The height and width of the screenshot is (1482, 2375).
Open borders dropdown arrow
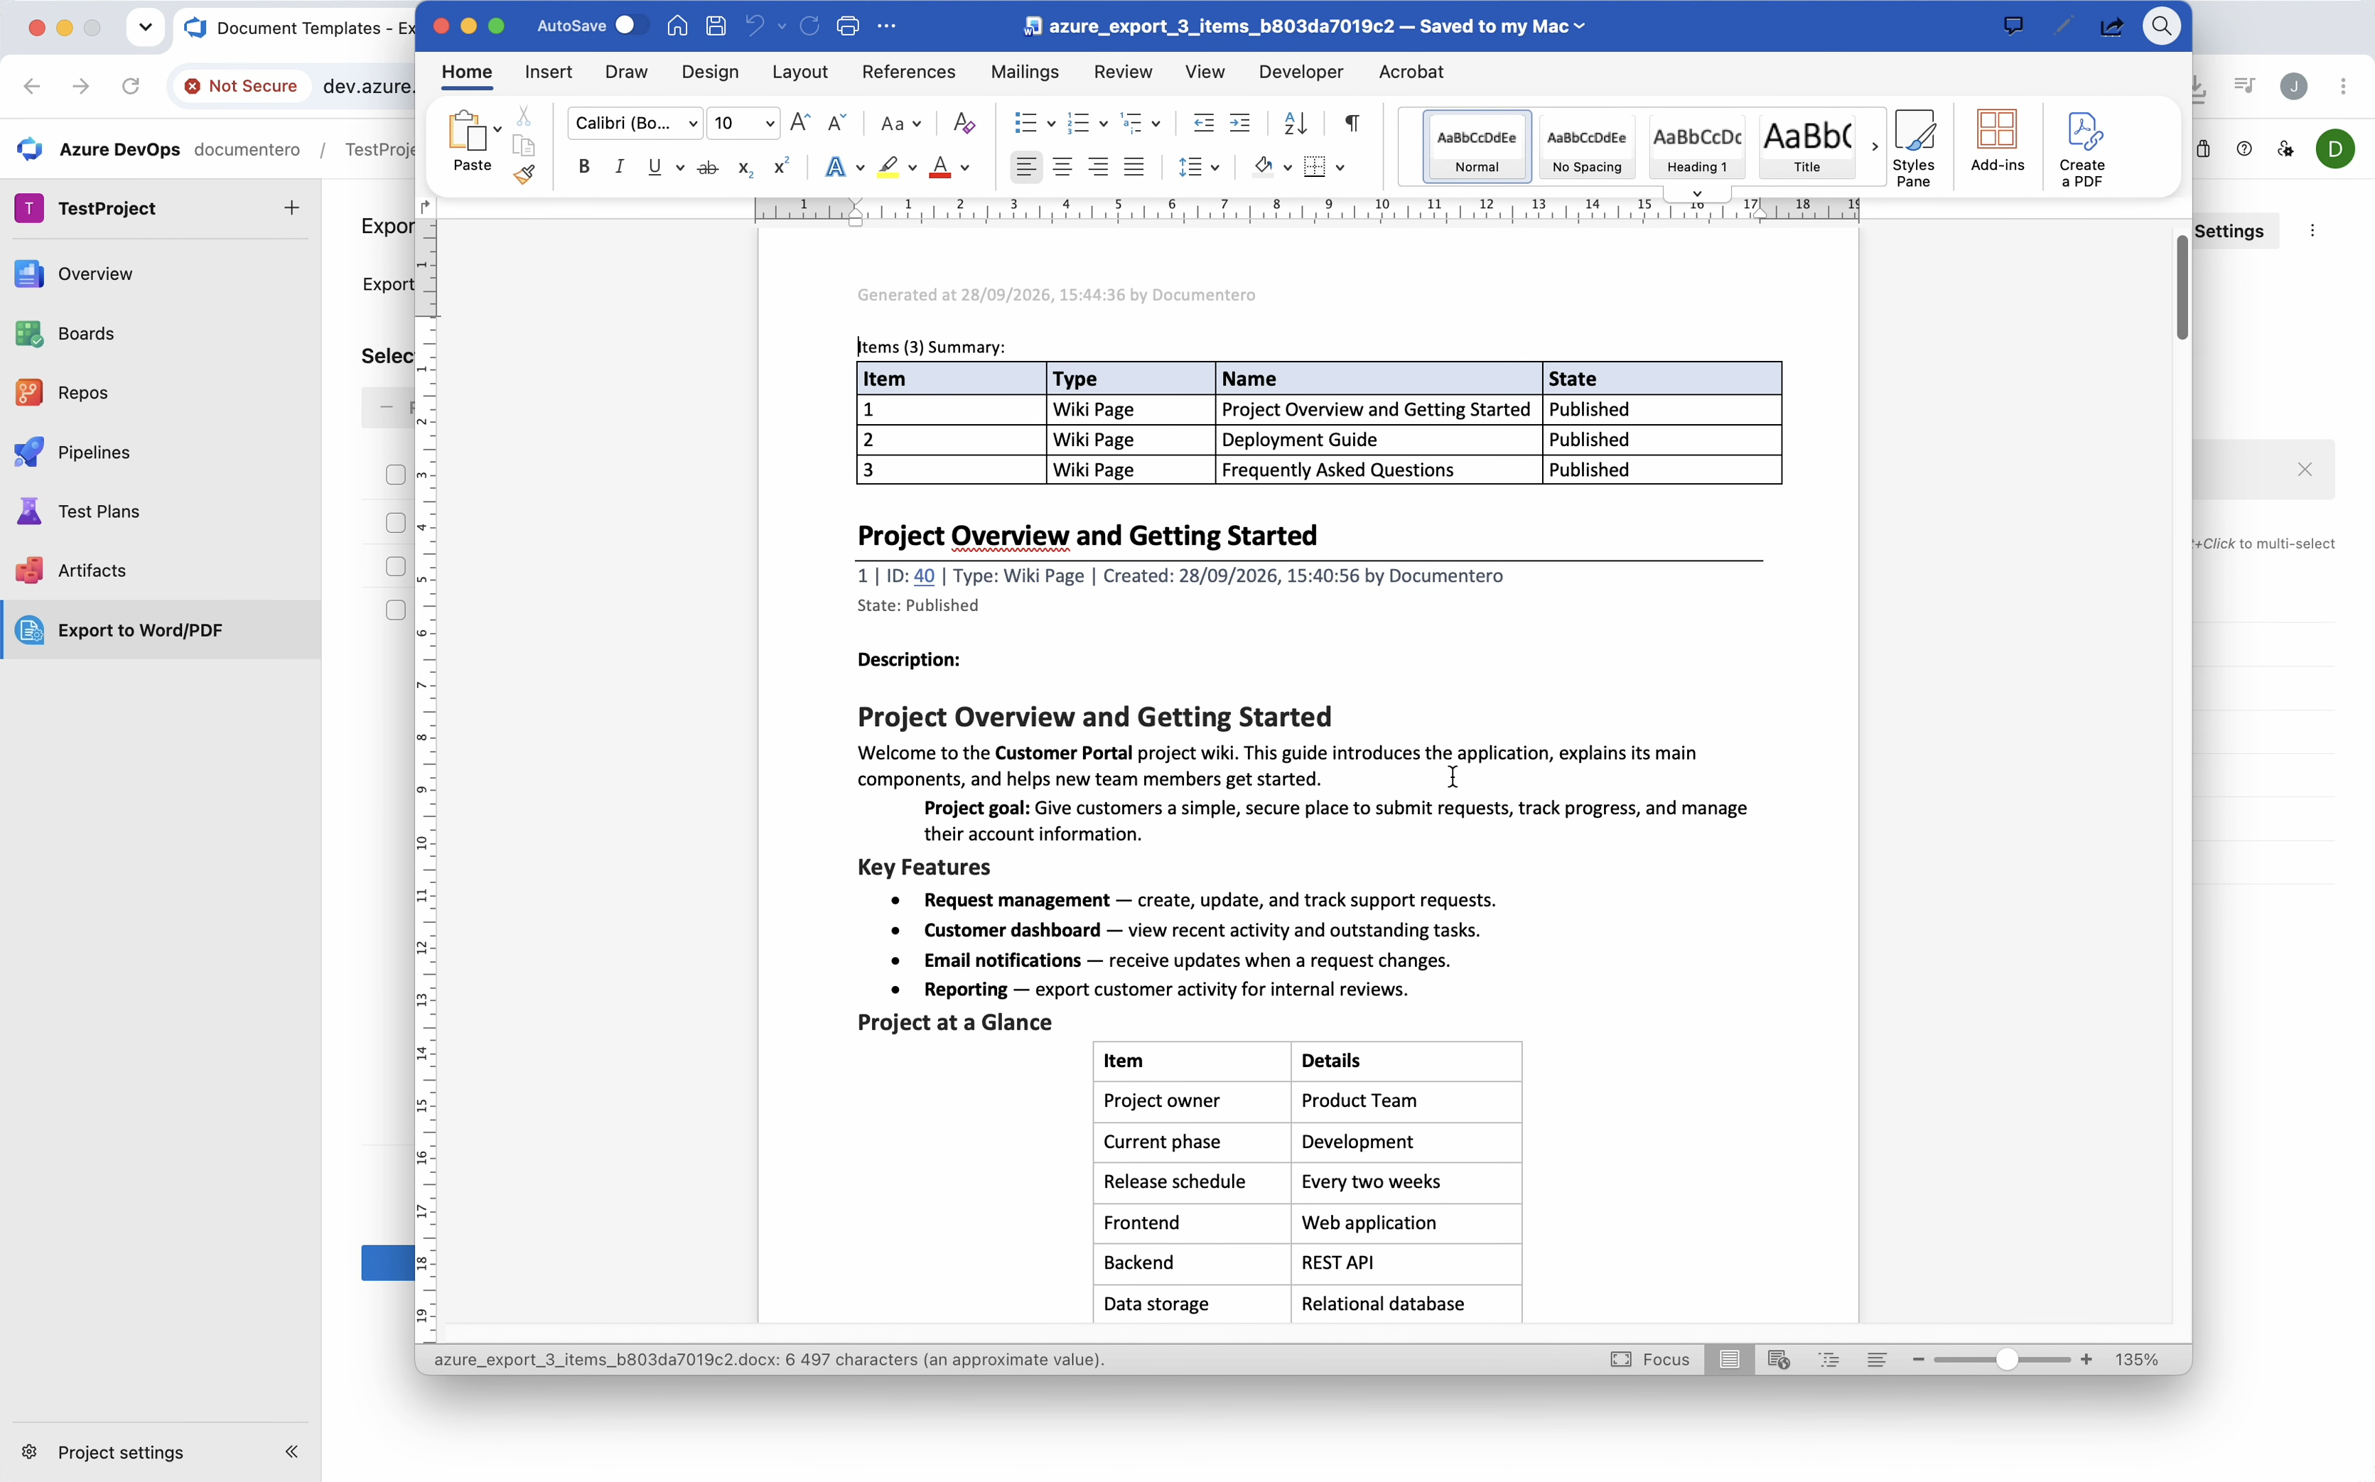point(1340,168)
